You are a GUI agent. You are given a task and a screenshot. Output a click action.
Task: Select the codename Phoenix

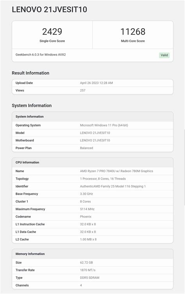tap(85, 216)
